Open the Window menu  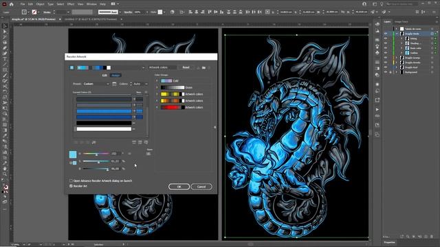pyautogui.click(x=91, y=4)
